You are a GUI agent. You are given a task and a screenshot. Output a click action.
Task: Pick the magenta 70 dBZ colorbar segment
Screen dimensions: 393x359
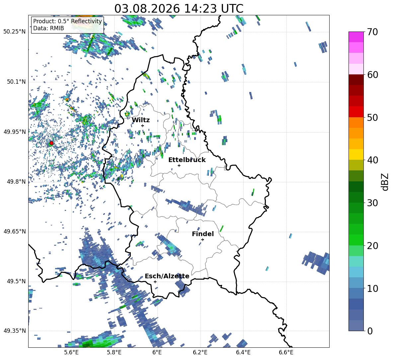356,37
